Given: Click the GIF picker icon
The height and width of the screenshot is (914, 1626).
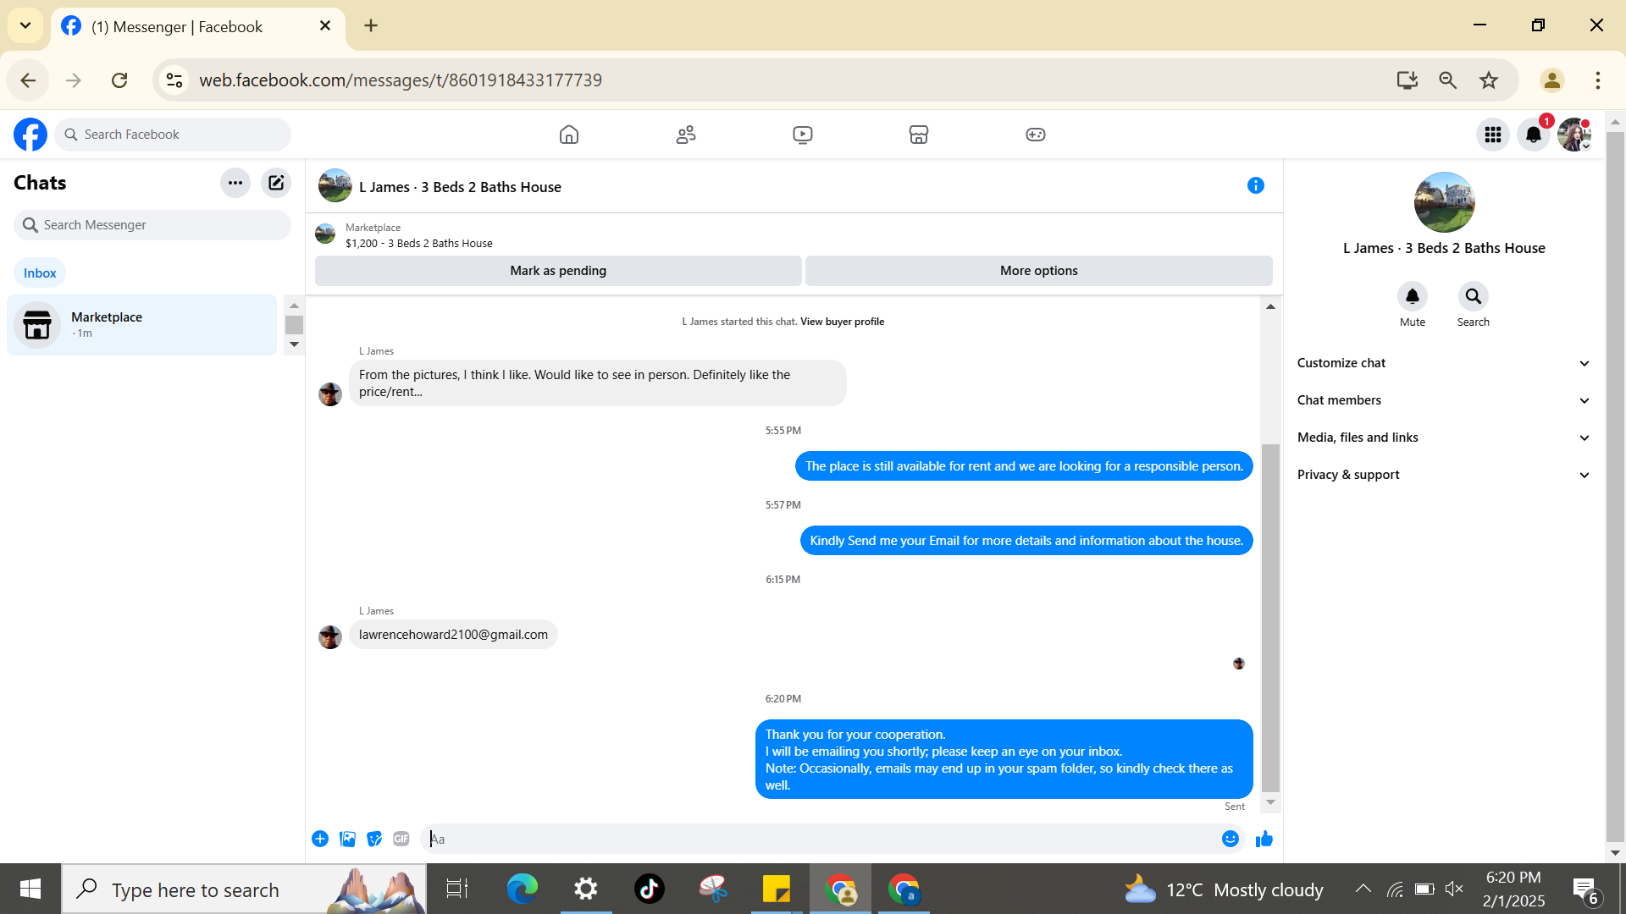Looking at the screenshot, I should [401, 839].
